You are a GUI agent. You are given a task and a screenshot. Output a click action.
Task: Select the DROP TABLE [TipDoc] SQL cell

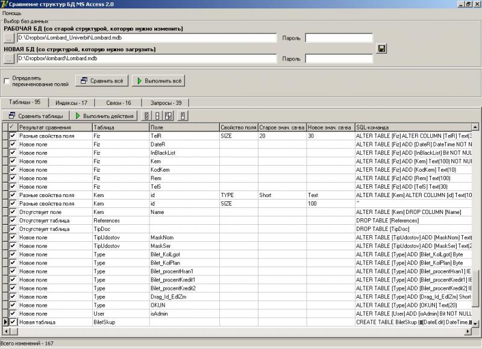coord(413,229)
